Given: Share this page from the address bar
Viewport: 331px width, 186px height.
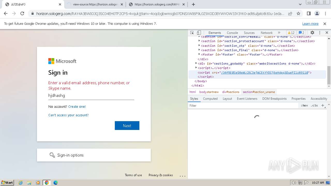Looking at the screenshot, I should pyautogui.click(x=290, y=13).
